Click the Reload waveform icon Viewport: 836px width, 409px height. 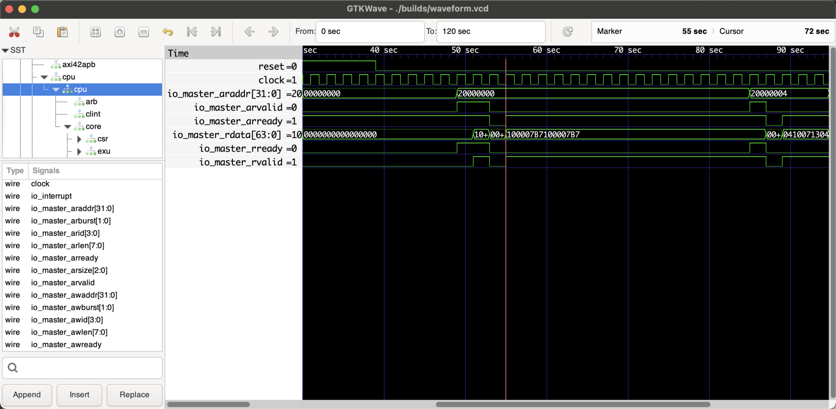pos(567,32)
